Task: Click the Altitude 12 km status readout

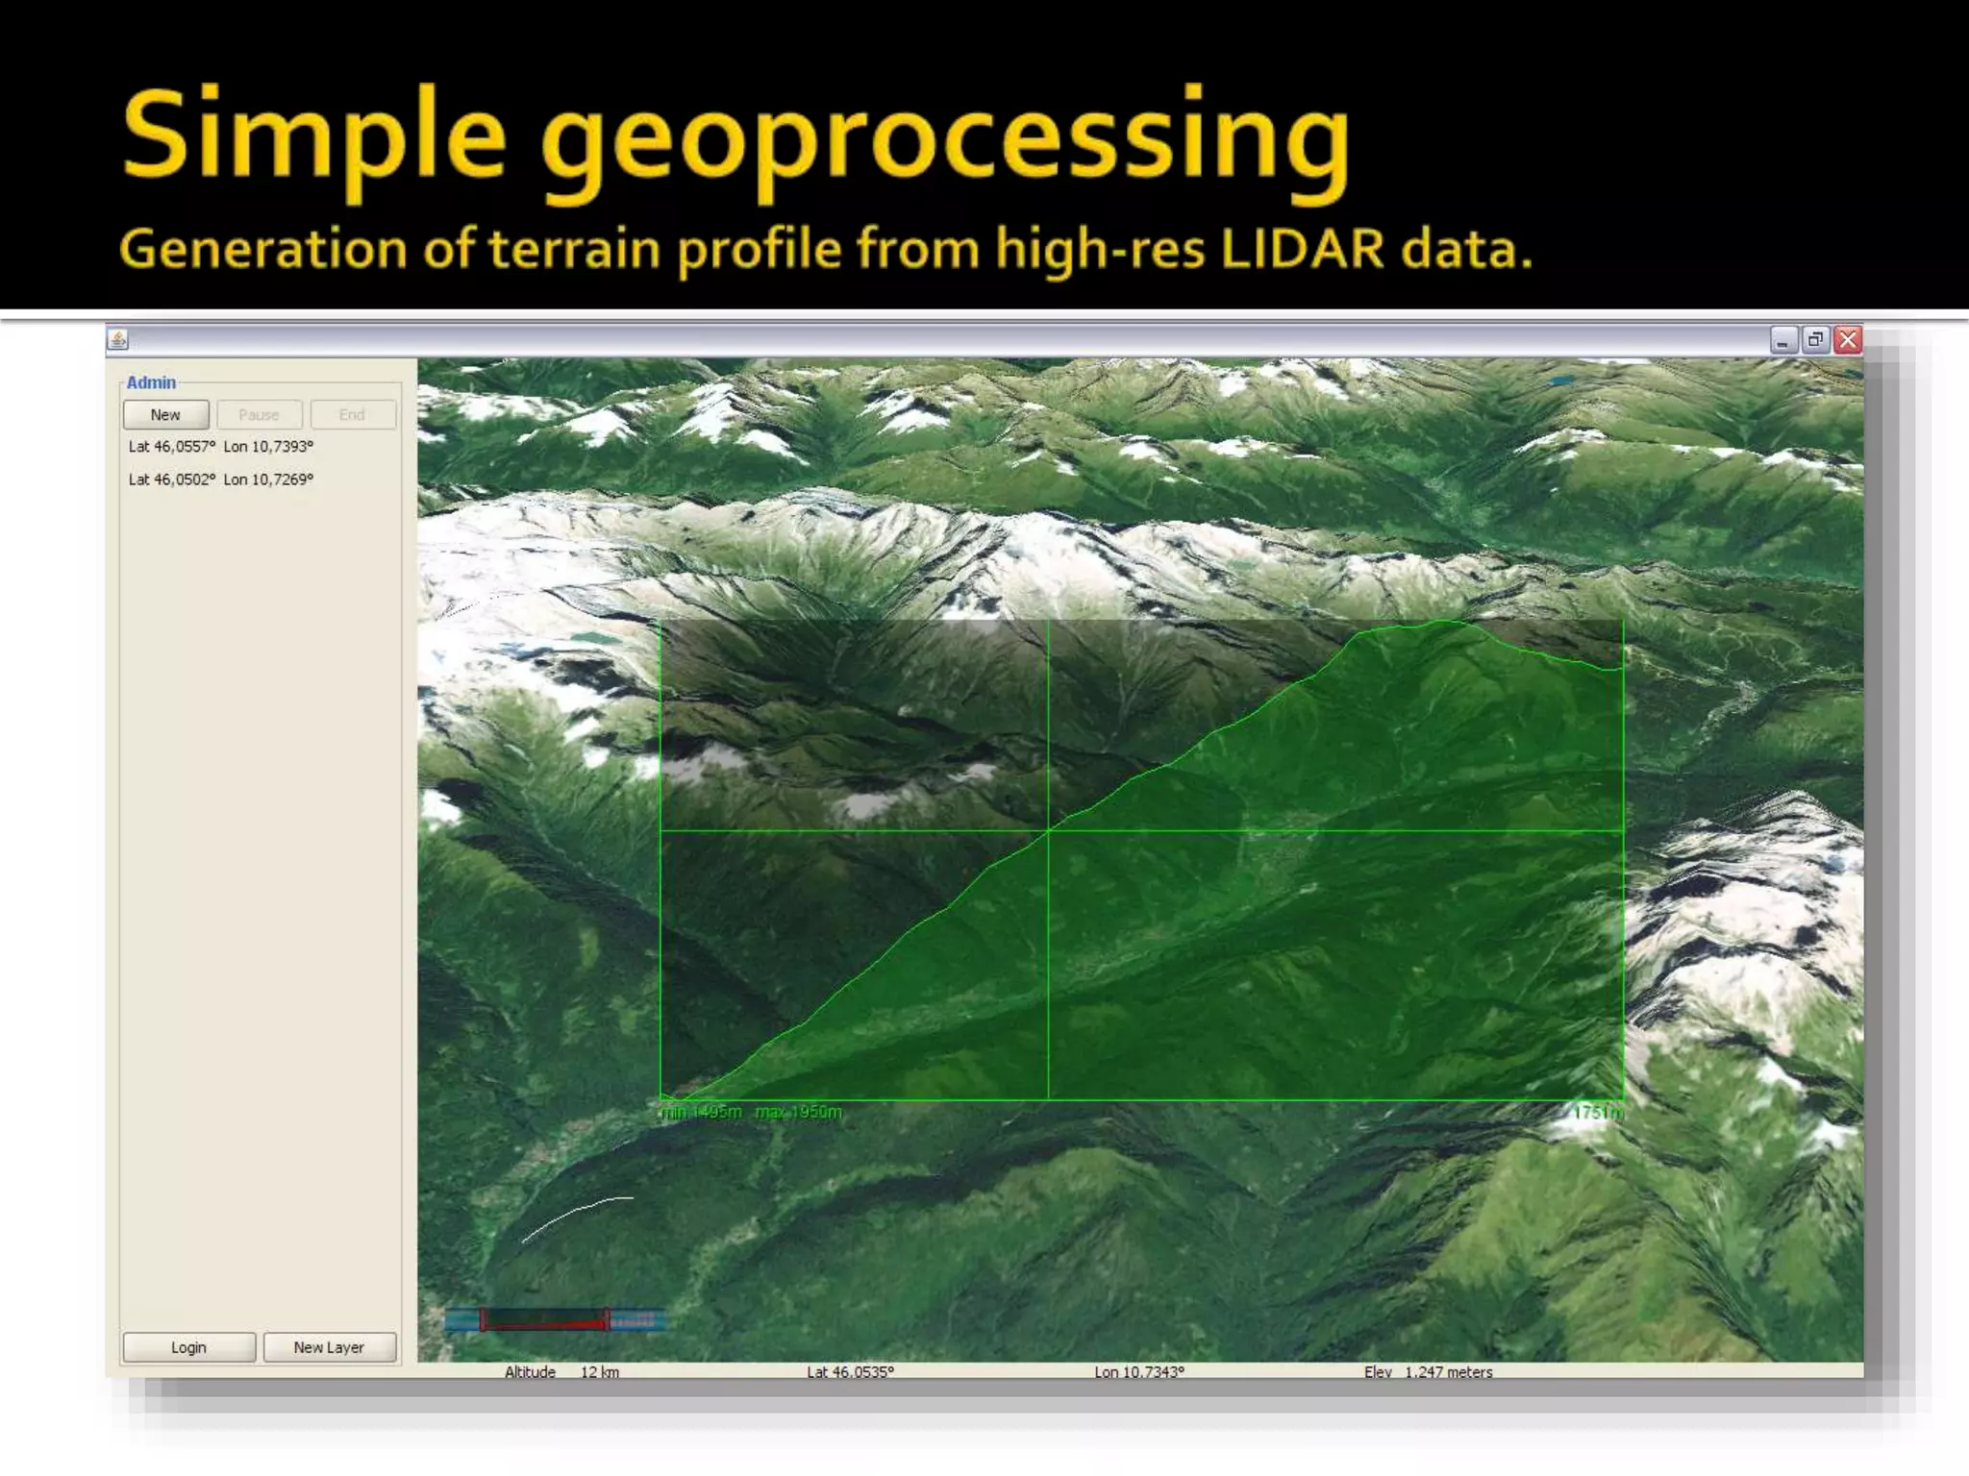Action: click(562, 1371)
